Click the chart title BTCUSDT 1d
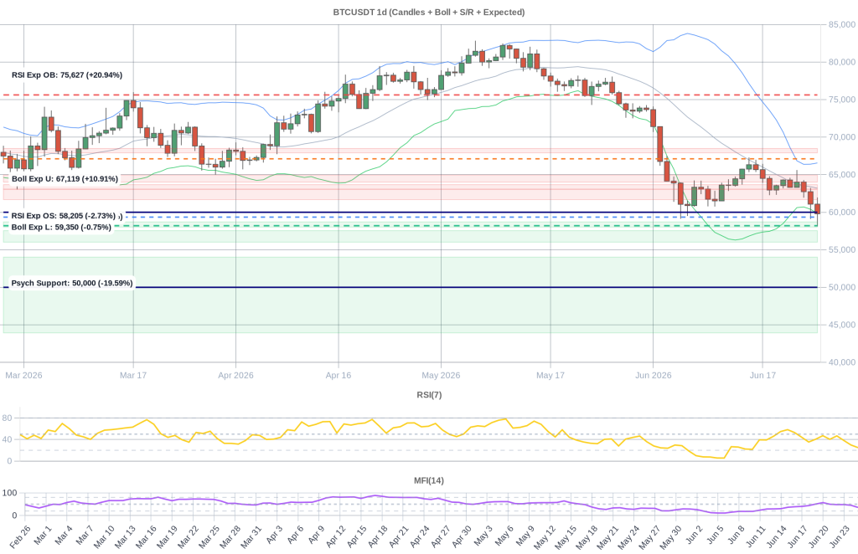The width and height of the screenshot is (858, 554). tap(429, 12)
